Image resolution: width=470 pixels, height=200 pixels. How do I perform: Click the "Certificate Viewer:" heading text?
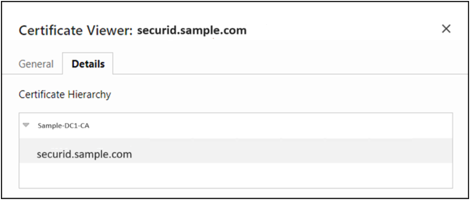click(75, 31)
